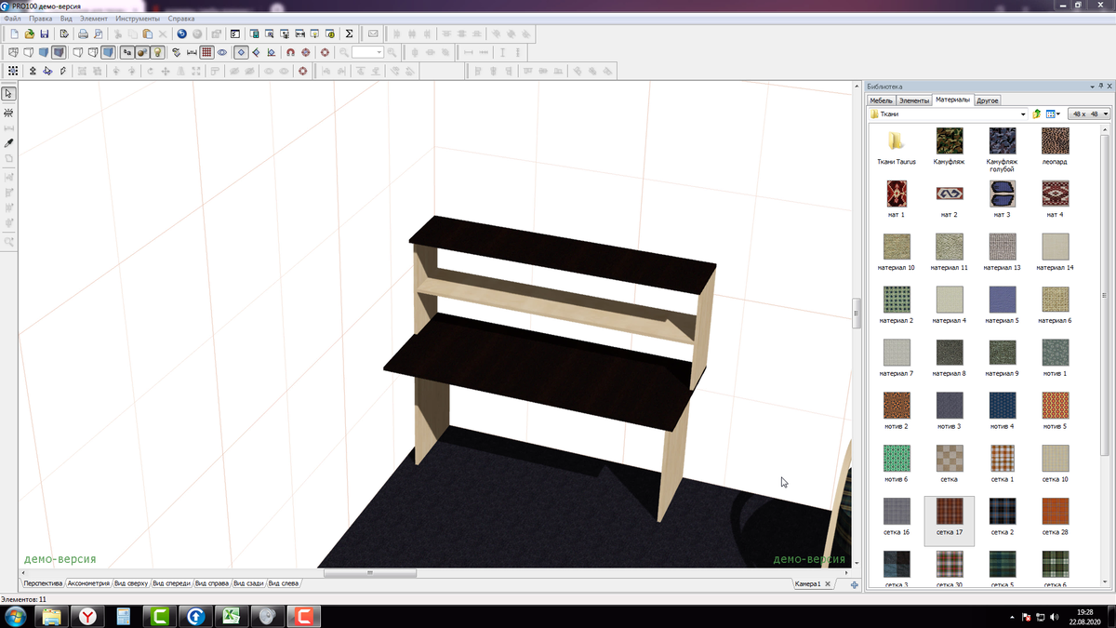Toggle the light blue solid box mode
Image resolution: width=1116 pixels, height=628 pixels.
point(109,52)
